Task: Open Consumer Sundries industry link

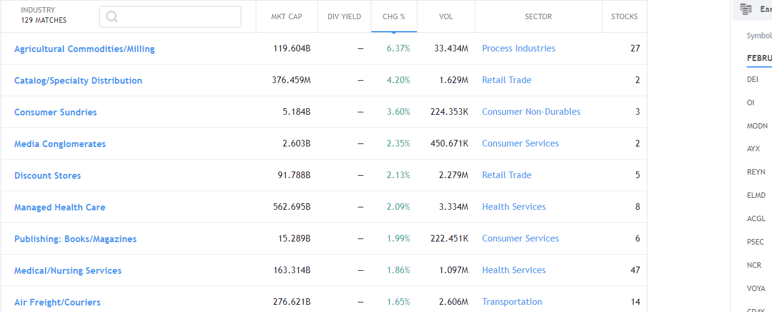Action: pos(56,112)
